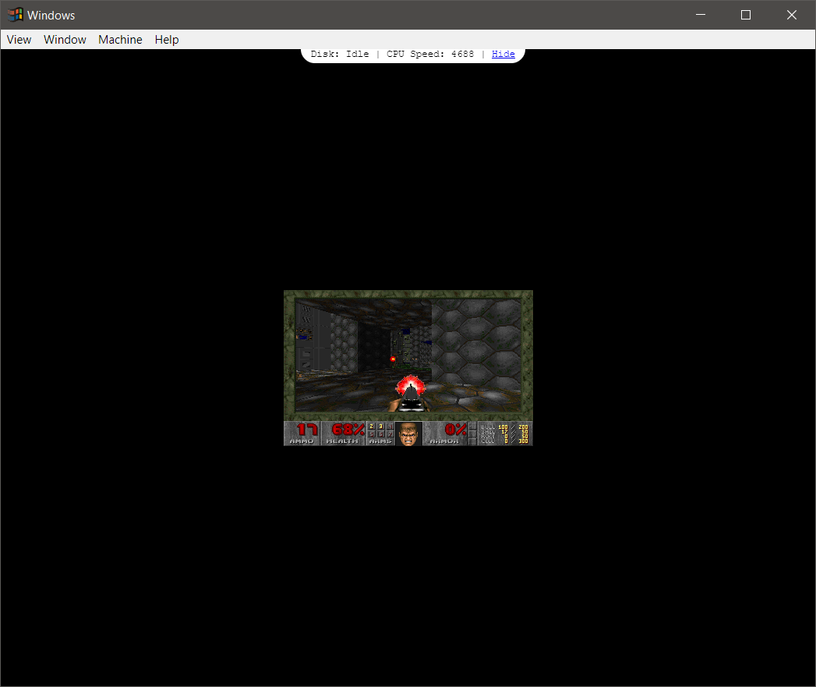Open the Machine menu

120,40
